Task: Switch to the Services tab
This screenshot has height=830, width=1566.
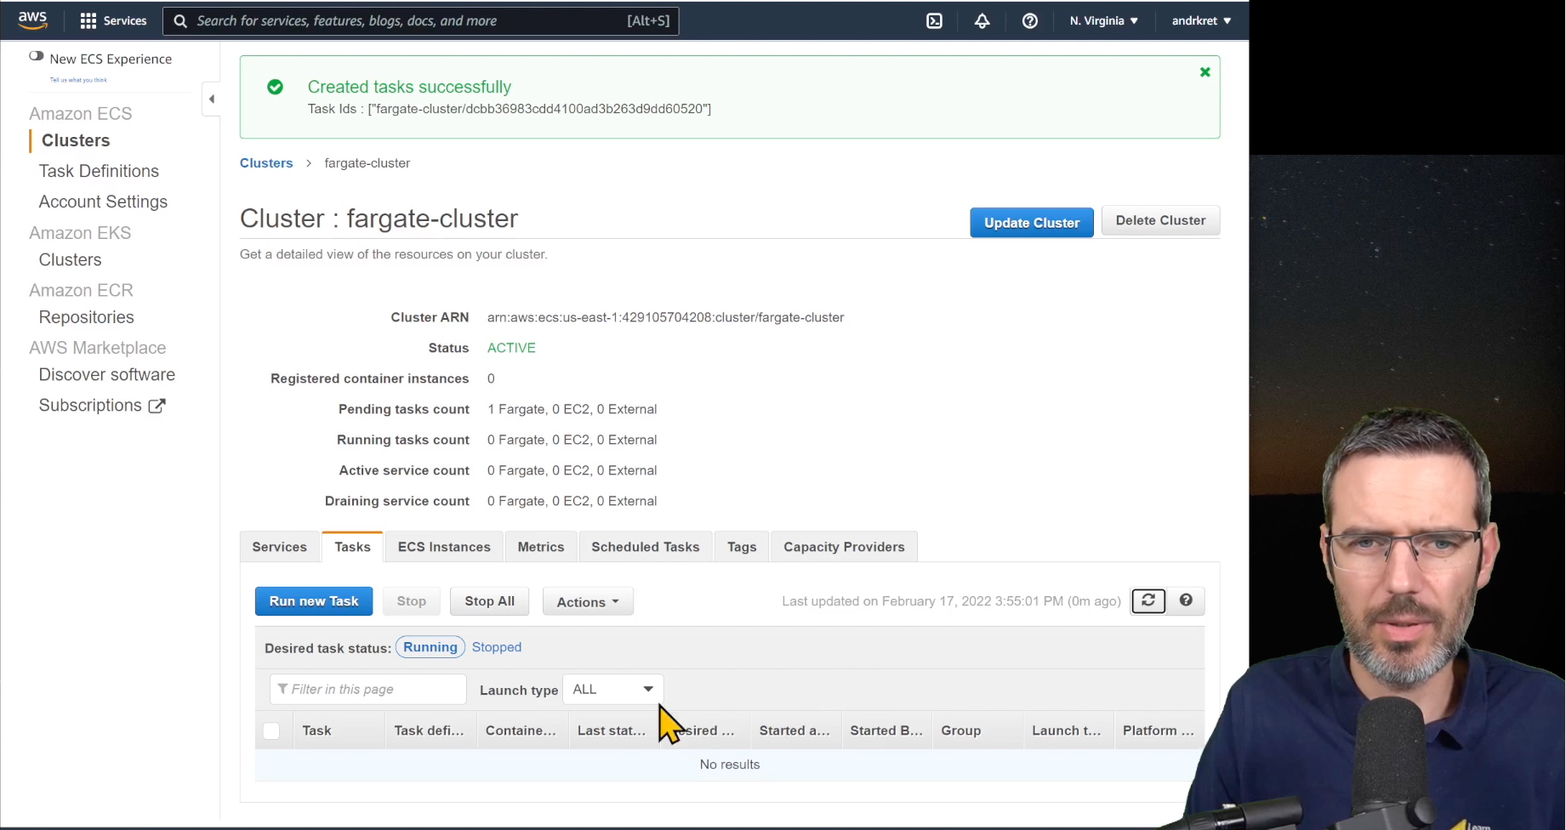Action: [x=279, y=547]
